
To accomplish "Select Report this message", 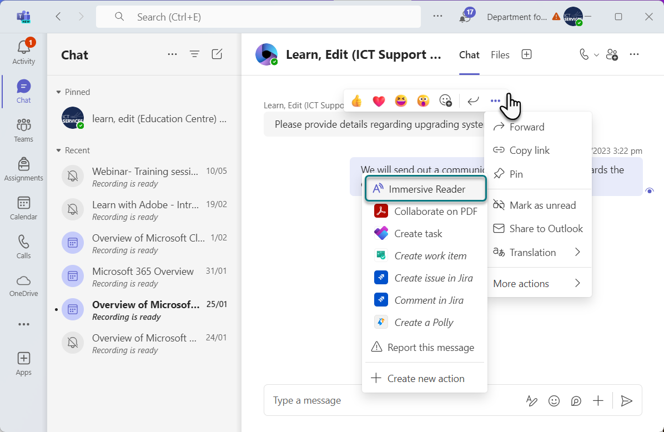I will tap(426, 347).
